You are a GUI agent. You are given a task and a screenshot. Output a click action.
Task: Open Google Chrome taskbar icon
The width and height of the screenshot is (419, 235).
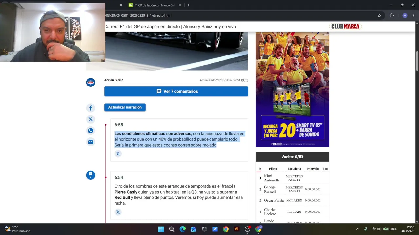[226, 229]
